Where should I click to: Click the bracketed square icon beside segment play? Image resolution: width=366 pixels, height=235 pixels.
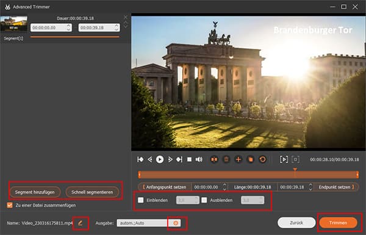click(x=295, y=159)
